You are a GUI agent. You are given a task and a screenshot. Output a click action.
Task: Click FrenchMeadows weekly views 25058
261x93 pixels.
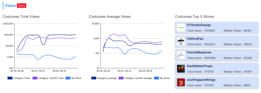(x=238, y=58)
